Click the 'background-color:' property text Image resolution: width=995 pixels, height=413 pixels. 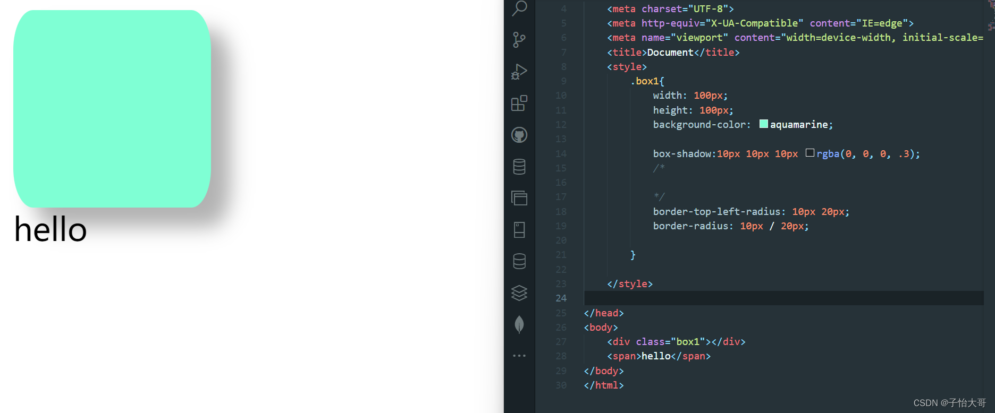pos(702,125)
